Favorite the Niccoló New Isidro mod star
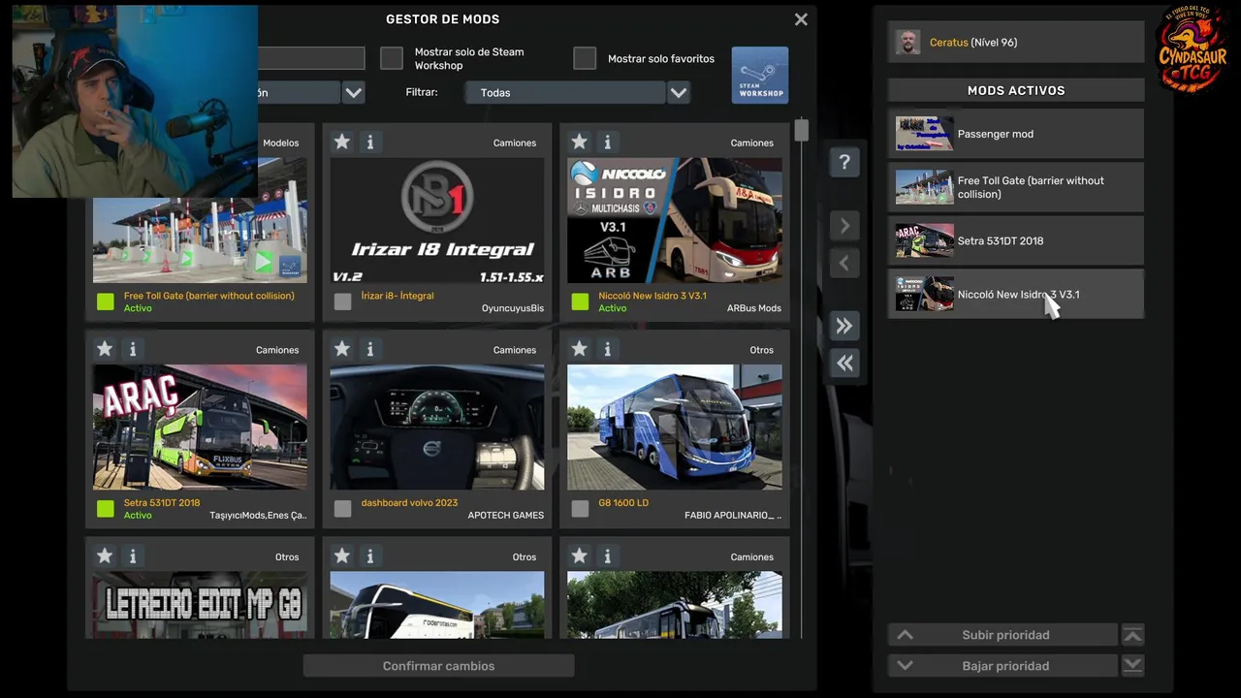The height and width of the screenshot is (698, 1241). 579,142
